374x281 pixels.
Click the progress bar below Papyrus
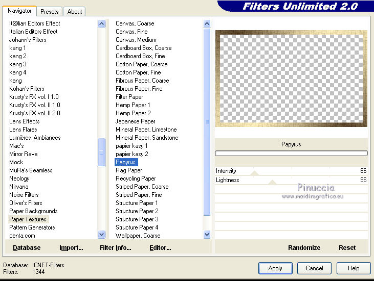click(291, 154)
